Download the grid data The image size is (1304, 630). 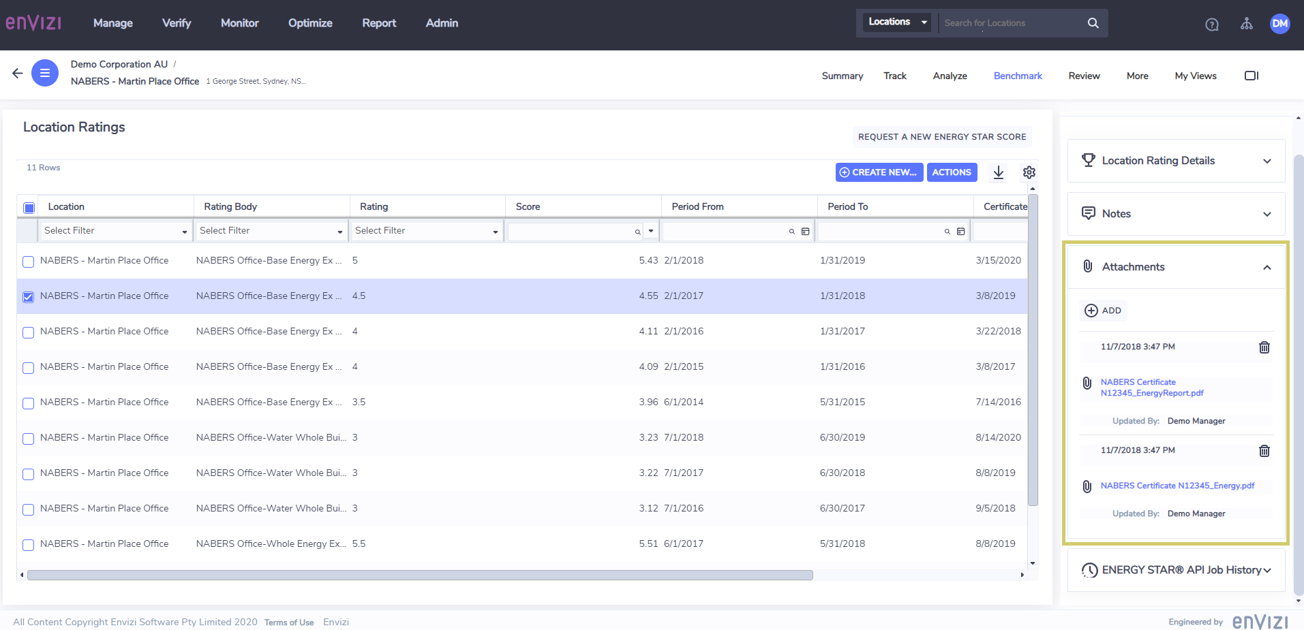coord(999,172)
